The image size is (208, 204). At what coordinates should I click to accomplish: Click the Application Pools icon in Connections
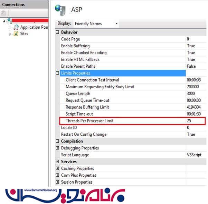(x=16, y=27)
